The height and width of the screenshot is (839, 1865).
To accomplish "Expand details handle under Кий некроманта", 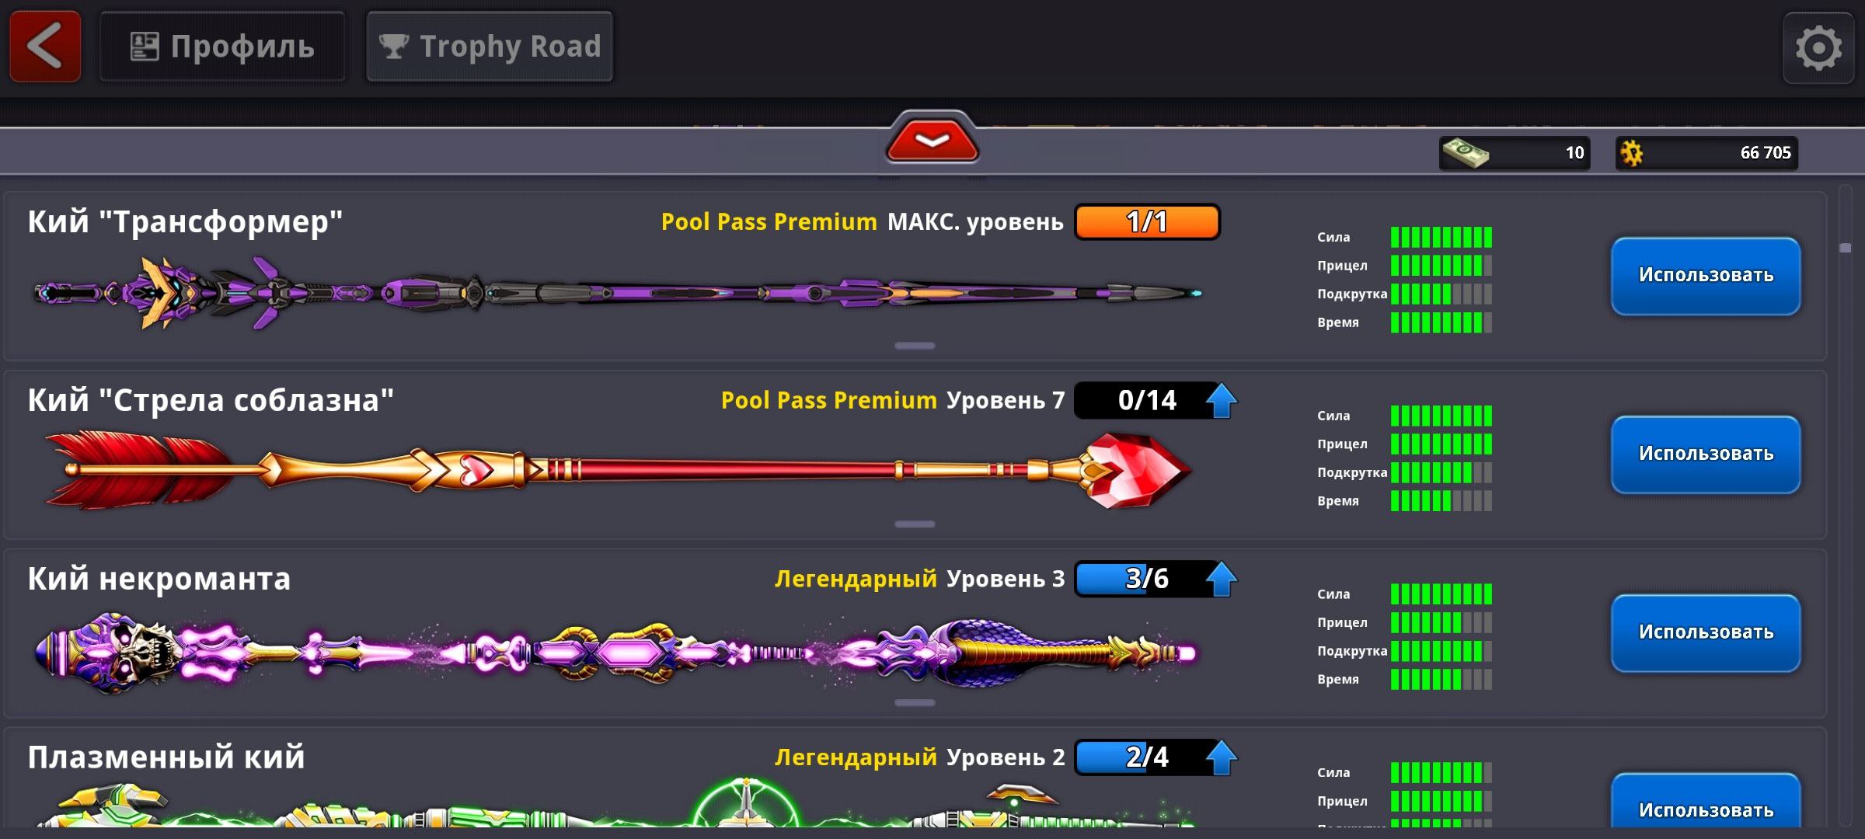I will [915, 703].
